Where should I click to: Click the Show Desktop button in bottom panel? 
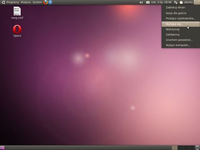(x=2, y=147)
